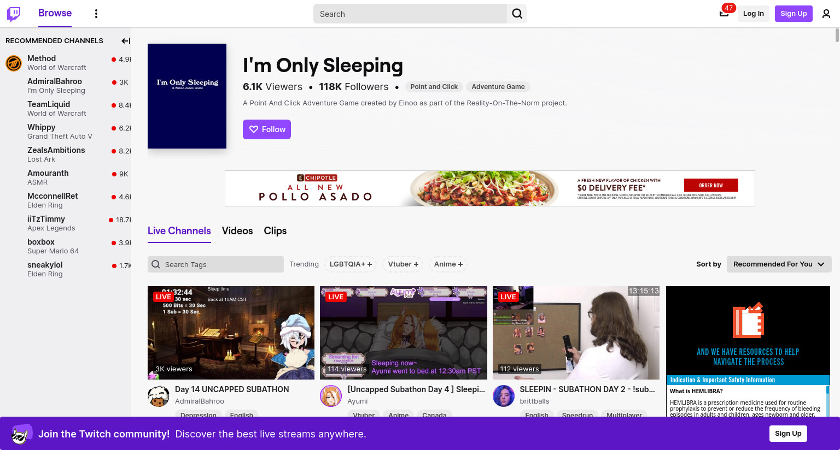The image size is (840, 450).
Task: Click the Chipotle Pollo Asado banner ad
Action: click(489, 188)
